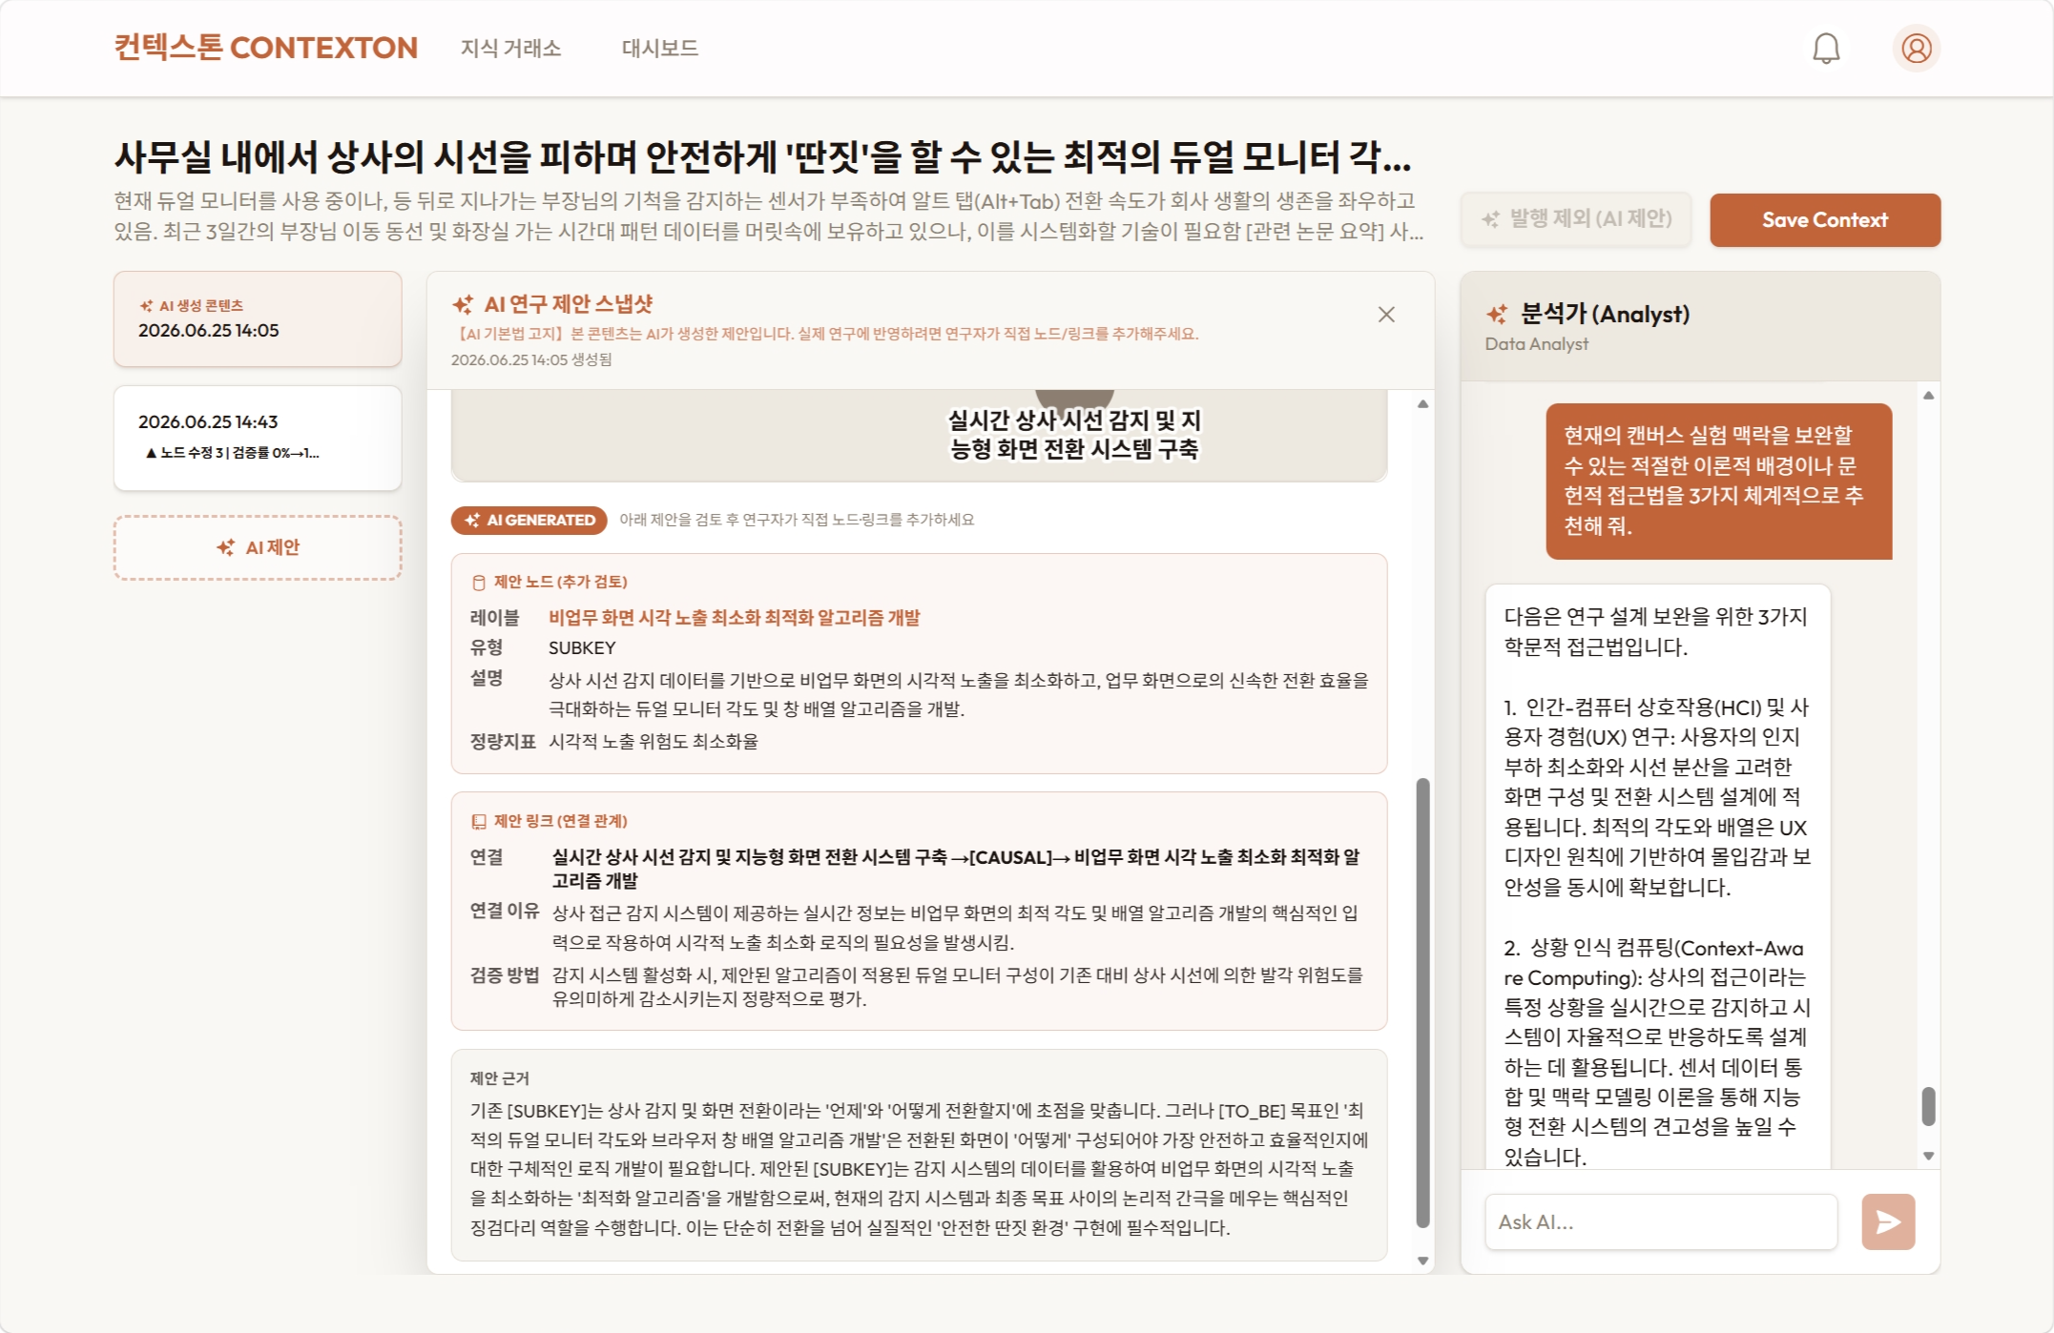Click the 시각적 노출 위험도 최소화율 metric
This screenshot has height=1333, width=2054.
pos(654,742)
